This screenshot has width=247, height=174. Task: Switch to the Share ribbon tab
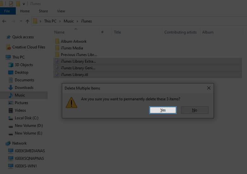coord(43,11)
